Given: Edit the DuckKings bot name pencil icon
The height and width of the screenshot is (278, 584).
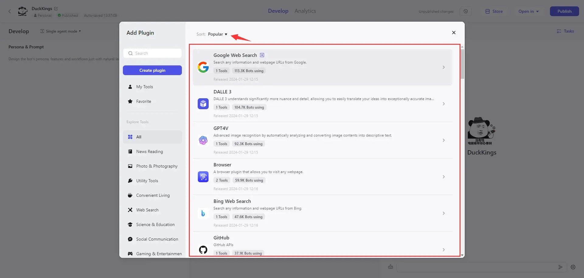Looking at the screenshot, I should click(x=56, y=9).
